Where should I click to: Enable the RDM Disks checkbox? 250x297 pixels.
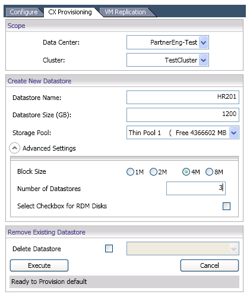pos(226,206)
